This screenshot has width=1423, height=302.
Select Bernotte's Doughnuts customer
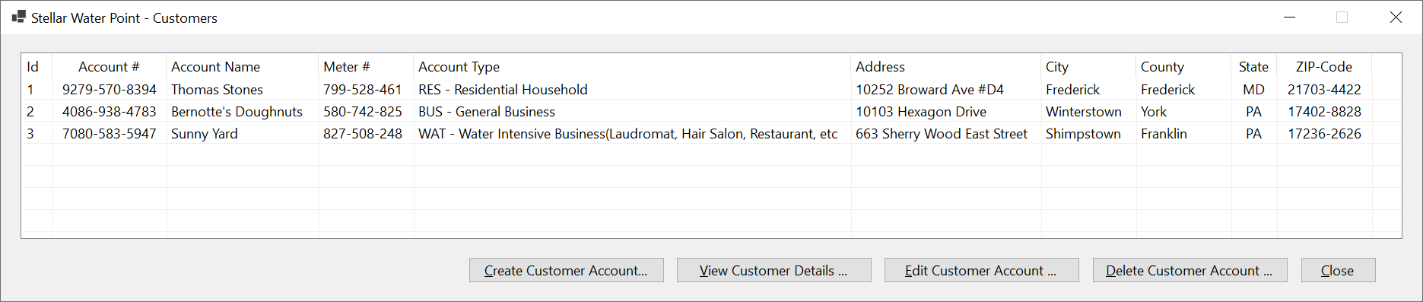coord(237,112)
